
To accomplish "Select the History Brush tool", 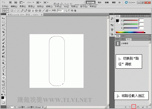I will 3,50.
